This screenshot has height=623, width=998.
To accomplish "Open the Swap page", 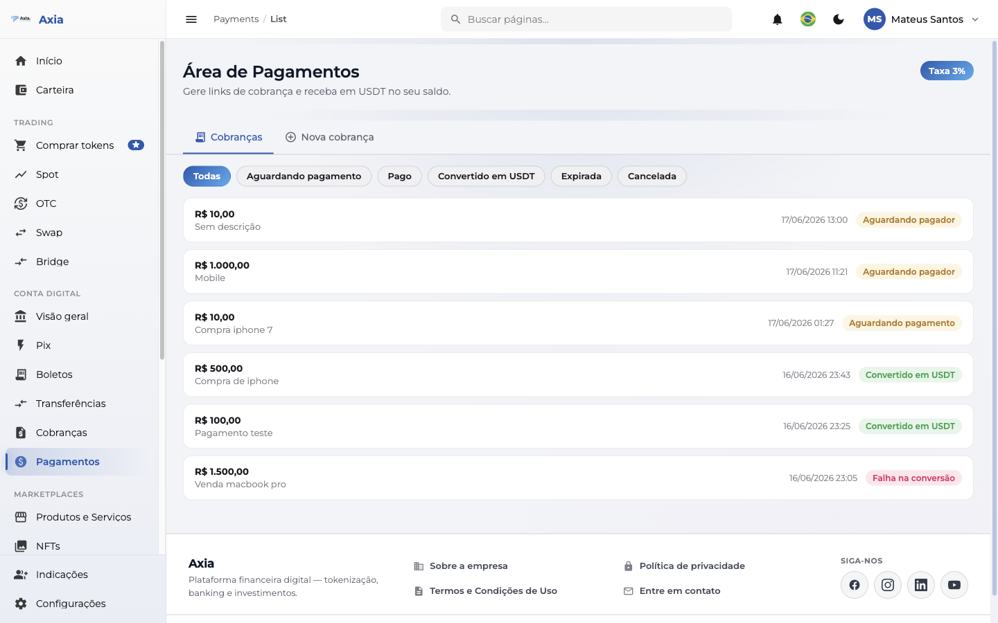I will coord(79,233).
